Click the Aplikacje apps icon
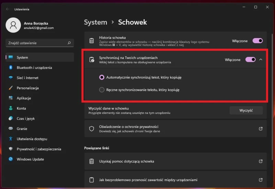The width and height of the screenshot is (275, 189). (11, 98)
